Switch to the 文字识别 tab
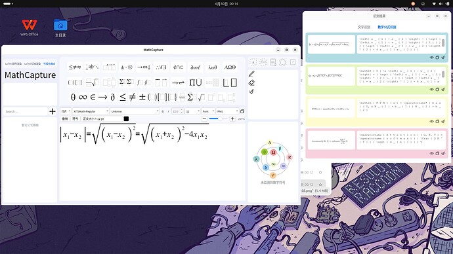 [364, 27]
